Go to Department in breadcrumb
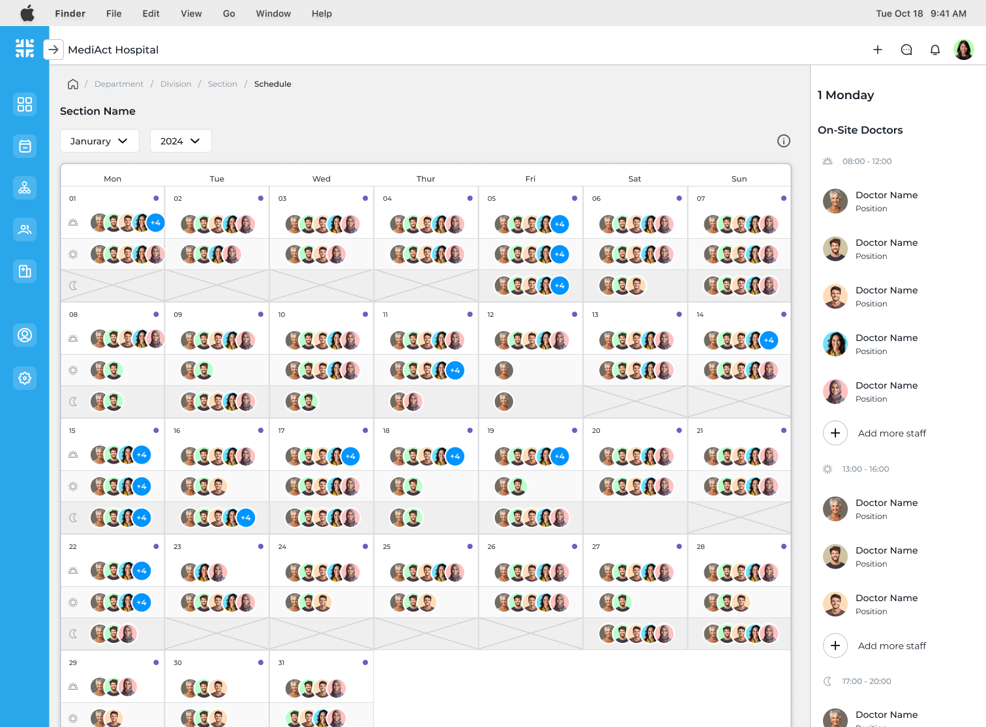This screenshot has height=727, width=986. 119,84
